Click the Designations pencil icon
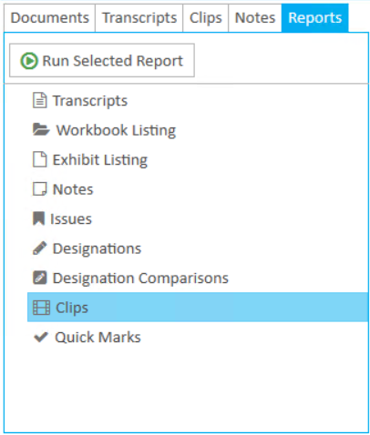 click(x=39, y=248)
